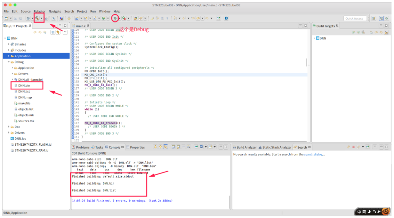Click Display Selected Console icon
Image resolution: width=394 pixels, height=218 pixels.
coord(201,147)
